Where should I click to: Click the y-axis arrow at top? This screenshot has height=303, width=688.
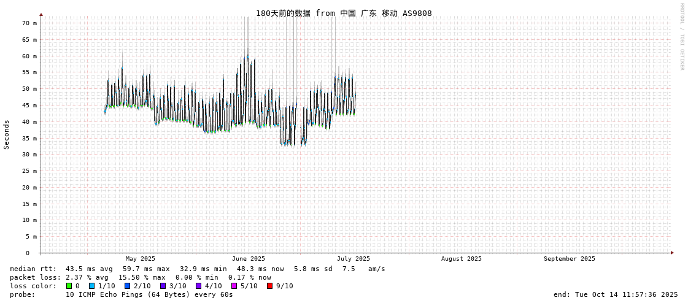click(41, 14)
